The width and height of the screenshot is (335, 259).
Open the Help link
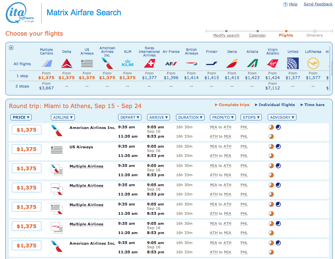293,4
